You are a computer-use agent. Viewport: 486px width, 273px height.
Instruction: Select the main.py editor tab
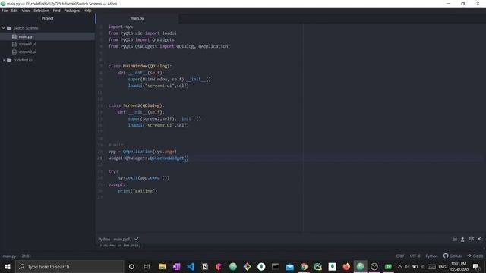137,18
